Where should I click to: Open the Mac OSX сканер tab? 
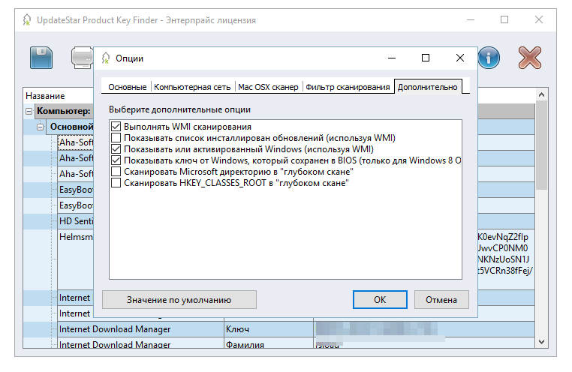(268, 87)
